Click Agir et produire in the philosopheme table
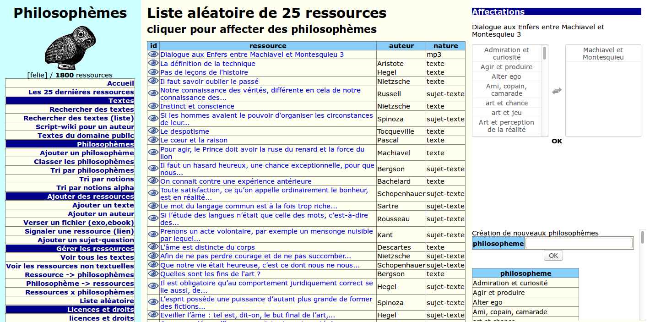Image resolution: width=650 pixels, height=322 pixels. (525, 293)
